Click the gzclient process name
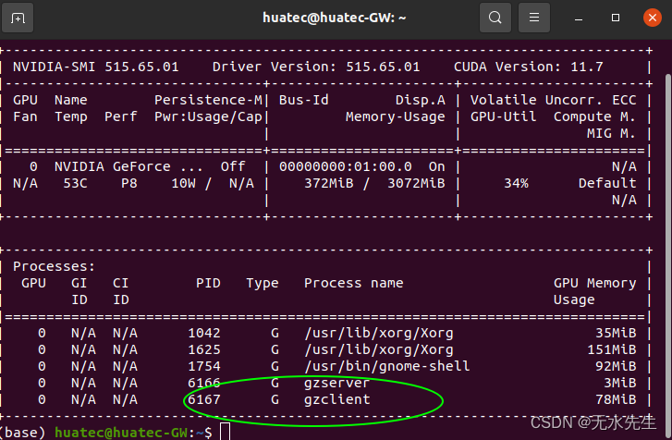Screen dimensions: 672x440 pos(336,399)
